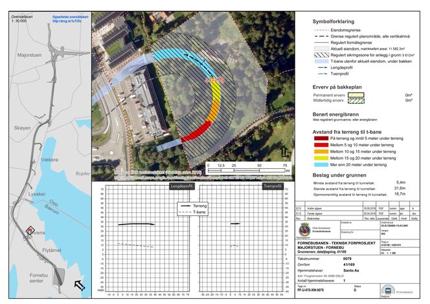Click the red diamond marker near Arena
This screenshot has height=304, width=430.
[x=28, y=230]
